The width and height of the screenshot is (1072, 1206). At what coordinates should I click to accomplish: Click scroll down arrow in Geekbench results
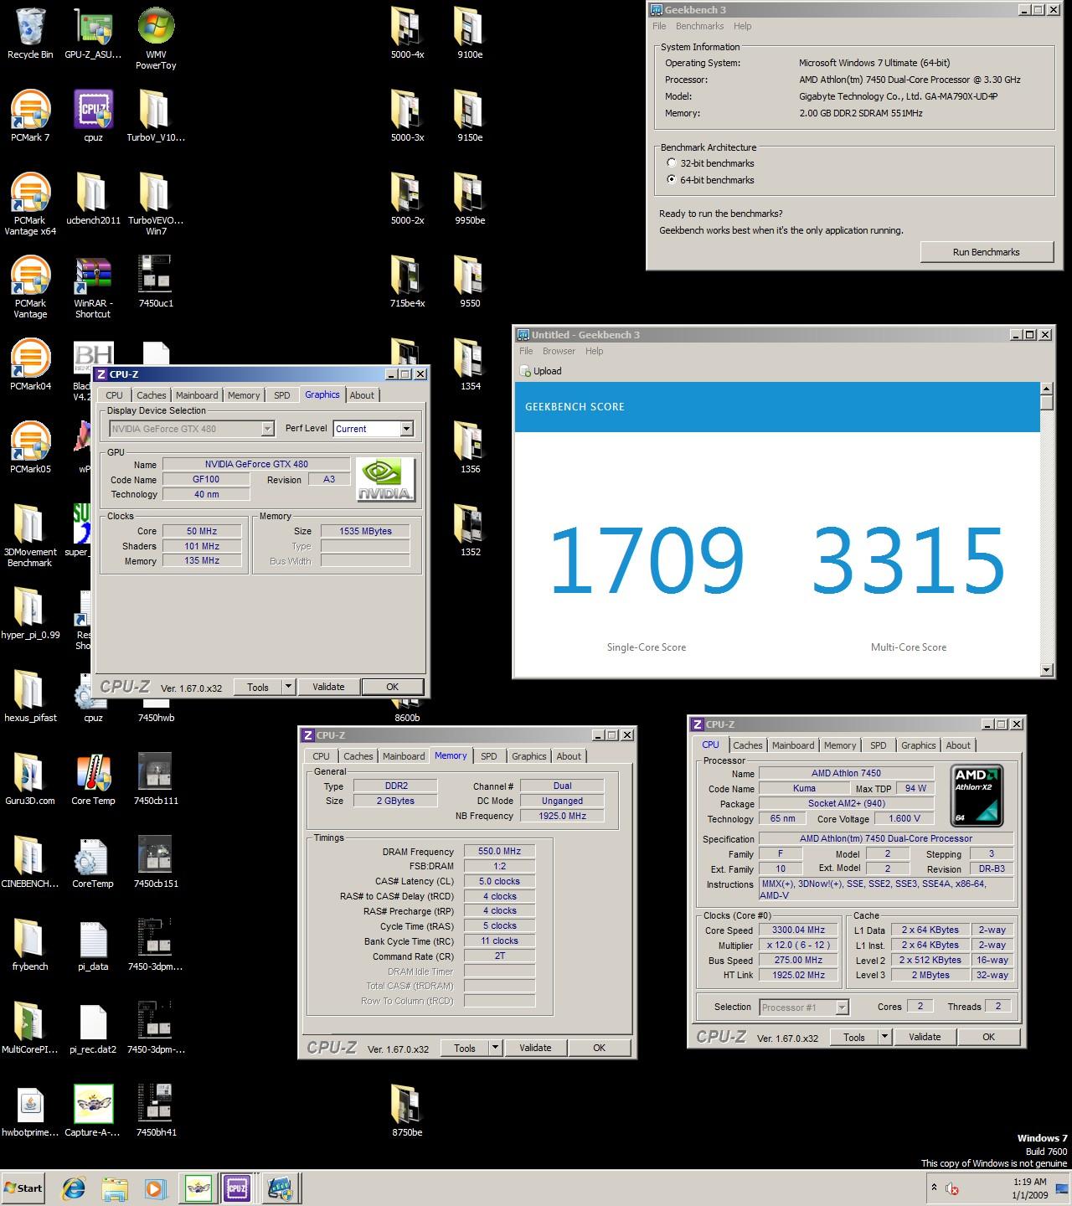pos(1046,669)
